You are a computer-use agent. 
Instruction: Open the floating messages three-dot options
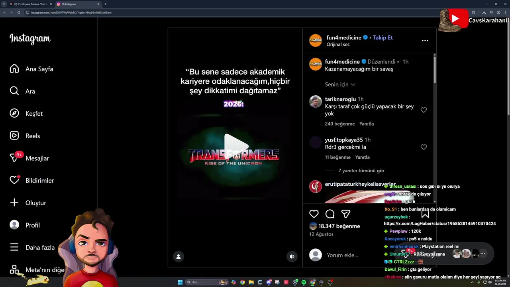pyautogui.click(x=483, y=254)
